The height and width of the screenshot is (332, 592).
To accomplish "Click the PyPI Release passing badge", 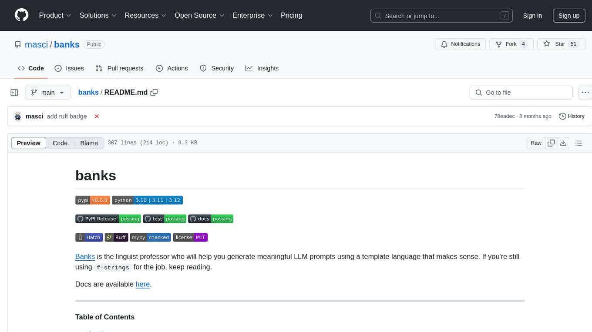I will 108,219.
